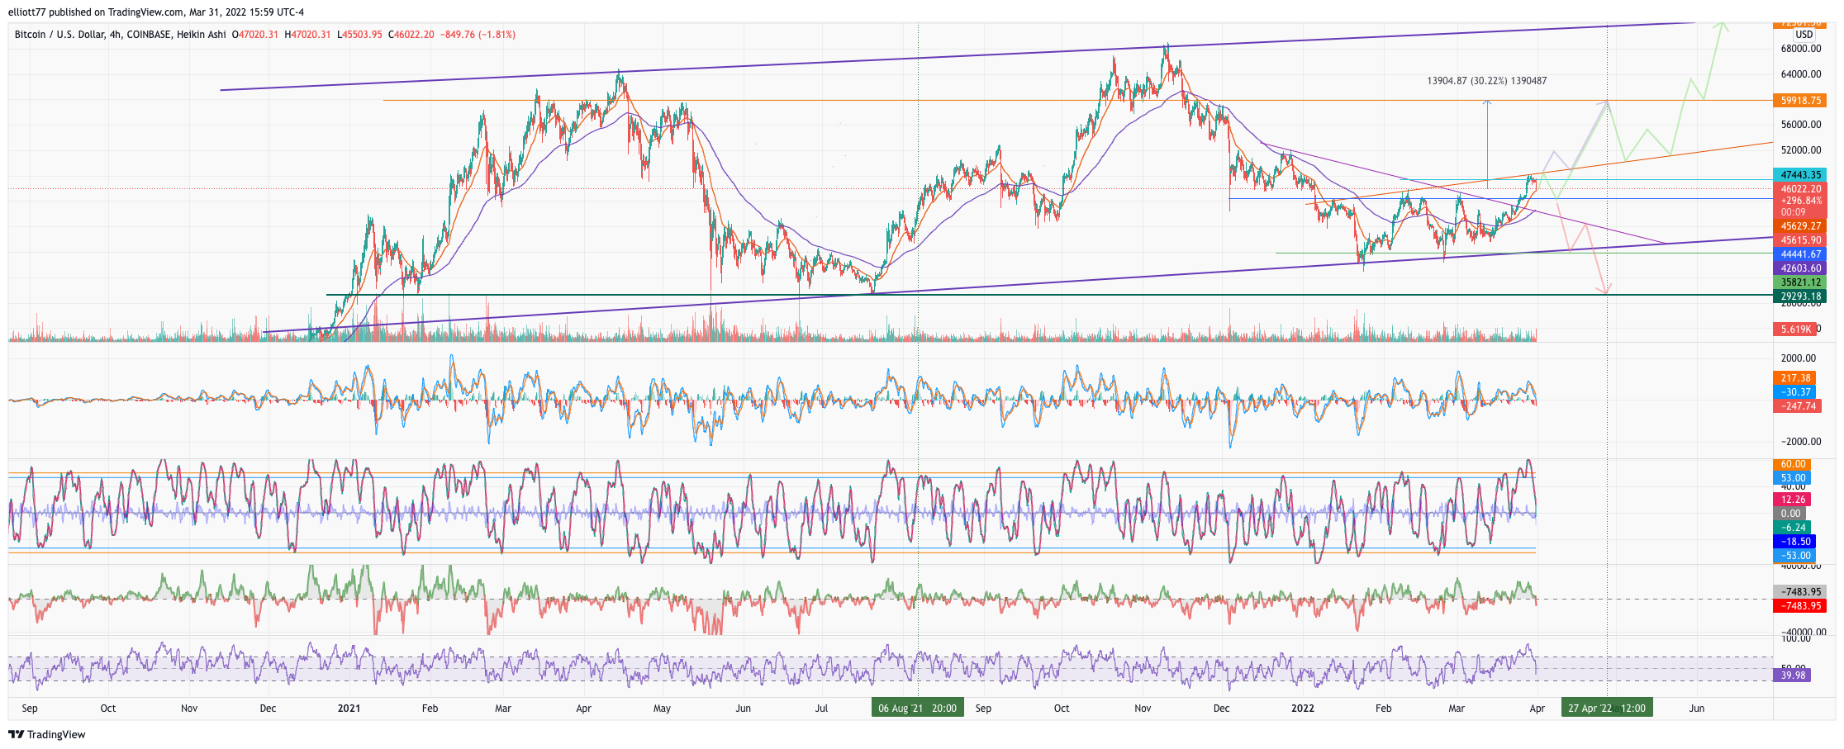The height and width of the screenshot is (749, 1844).
Task: Click the 68000.00 price axis tick
Action: [x=1800, y=49]
